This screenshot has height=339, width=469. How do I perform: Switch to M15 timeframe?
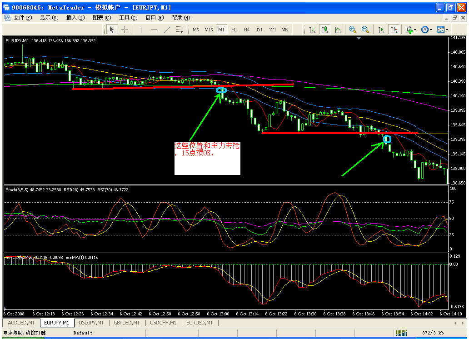coord(209,30)
